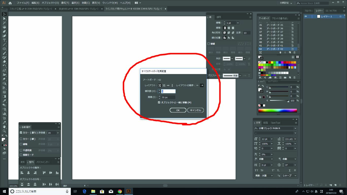The height and width of the screenshot is (195, 347).
Task: Click All Caps icon in Character panel
Action: click(256, 170)
